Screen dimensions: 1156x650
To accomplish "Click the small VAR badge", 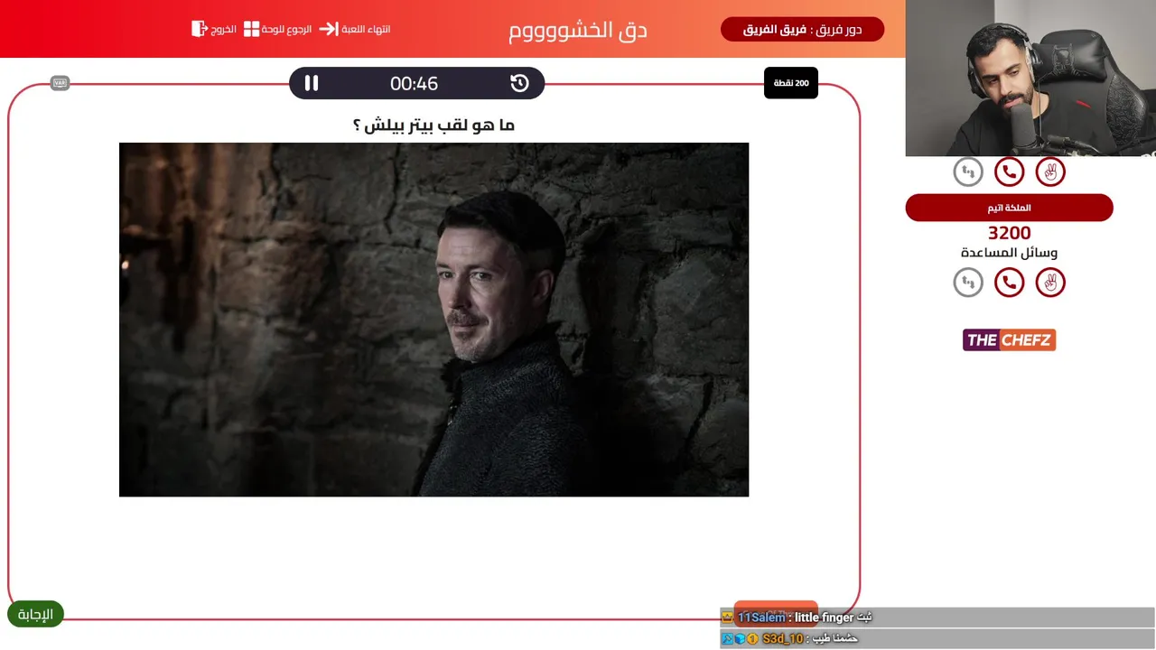I will pyautogui.click(x=61, y=83).
